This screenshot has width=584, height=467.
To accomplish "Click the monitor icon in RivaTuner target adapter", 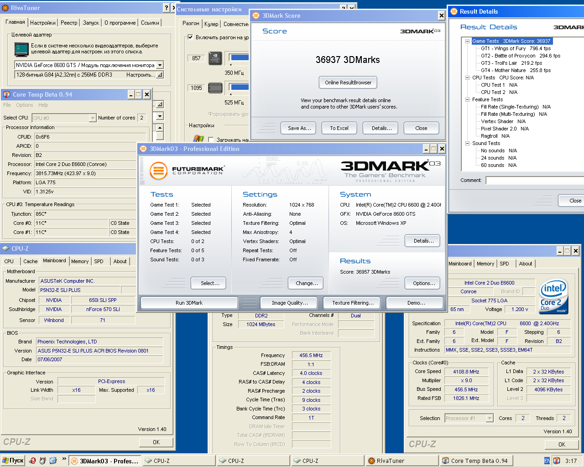I will [21, 49].
